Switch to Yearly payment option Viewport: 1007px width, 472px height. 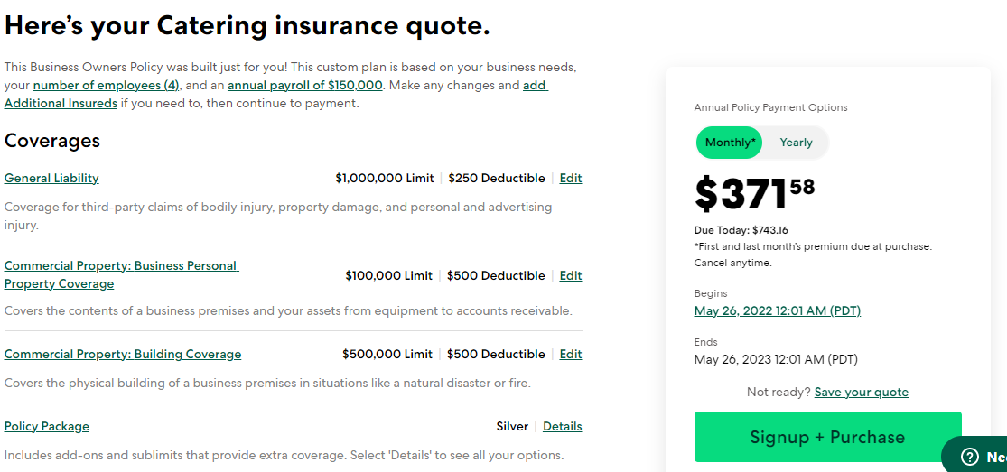click(x=796, y=143)
